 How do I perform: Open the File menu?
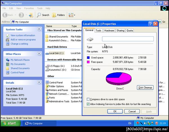pos(4,8)
